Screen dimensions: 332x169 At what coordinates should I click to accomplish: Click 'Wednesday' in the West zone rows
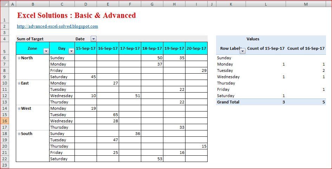61,121
